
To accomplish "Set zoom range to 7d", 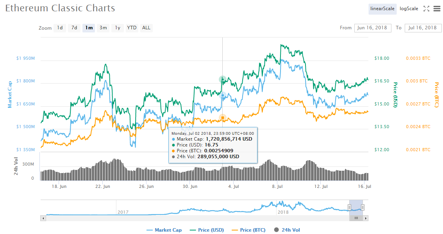I will (x=74, y=28).
